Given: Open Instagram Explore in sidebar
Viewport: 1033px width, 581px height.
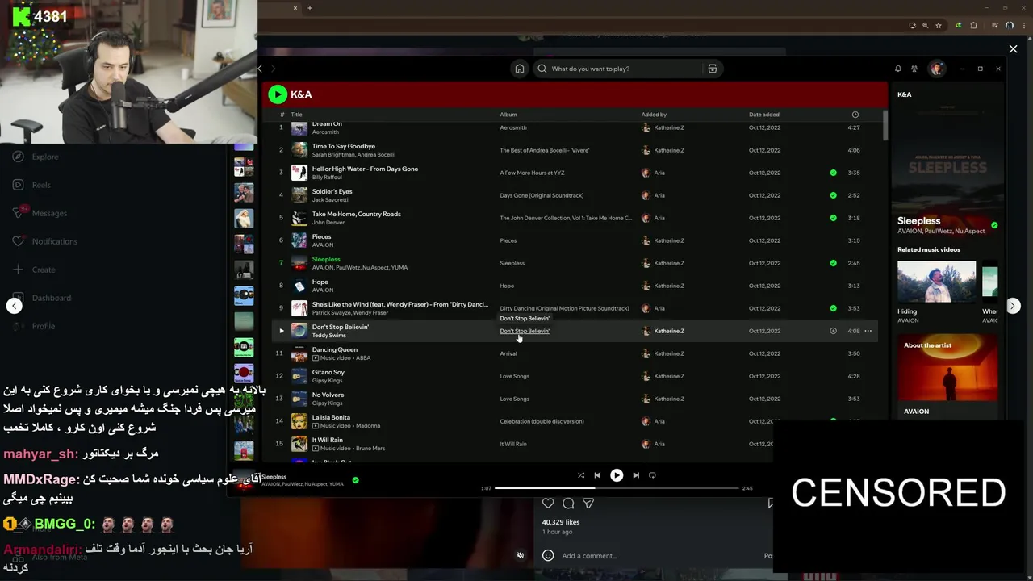Looking at the screenshot, I should pos(37,157).
